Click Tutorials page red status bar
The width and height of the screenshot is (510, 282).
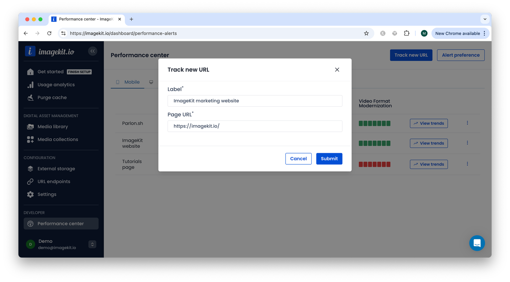click(375, 164)
